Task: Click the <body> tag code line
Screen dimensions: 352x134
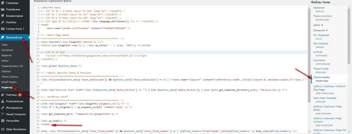Action: 168,131
